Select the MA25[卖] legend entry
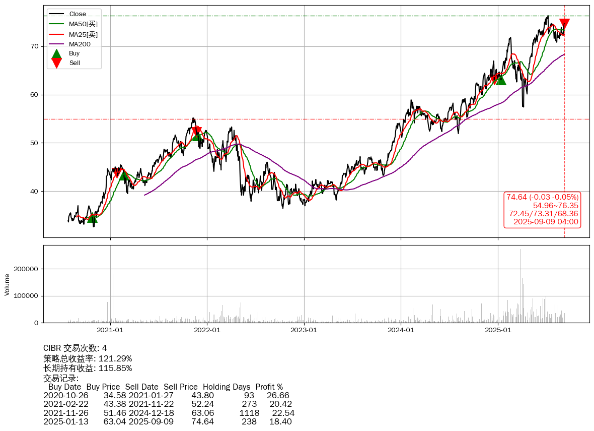 [83, 34]
